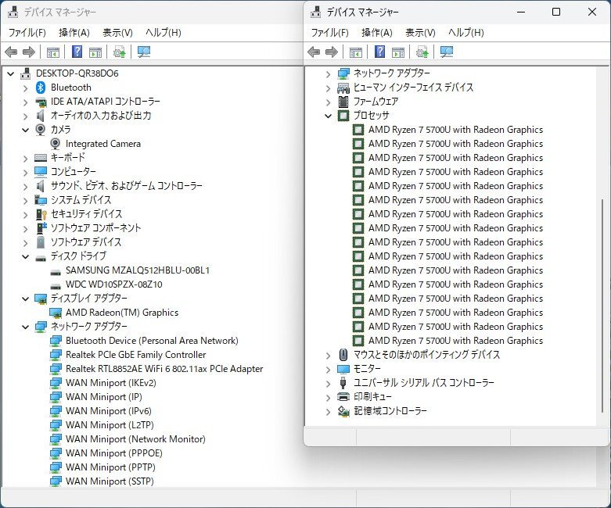Open ファイル(F) menu in right window

(x=330, y=33)
